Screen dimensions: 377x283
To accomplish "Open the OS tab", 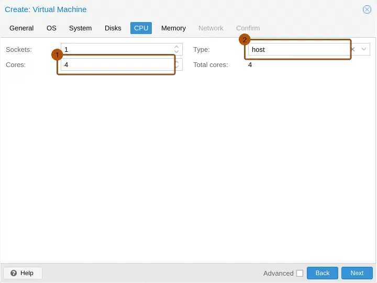I will (51, 28).
